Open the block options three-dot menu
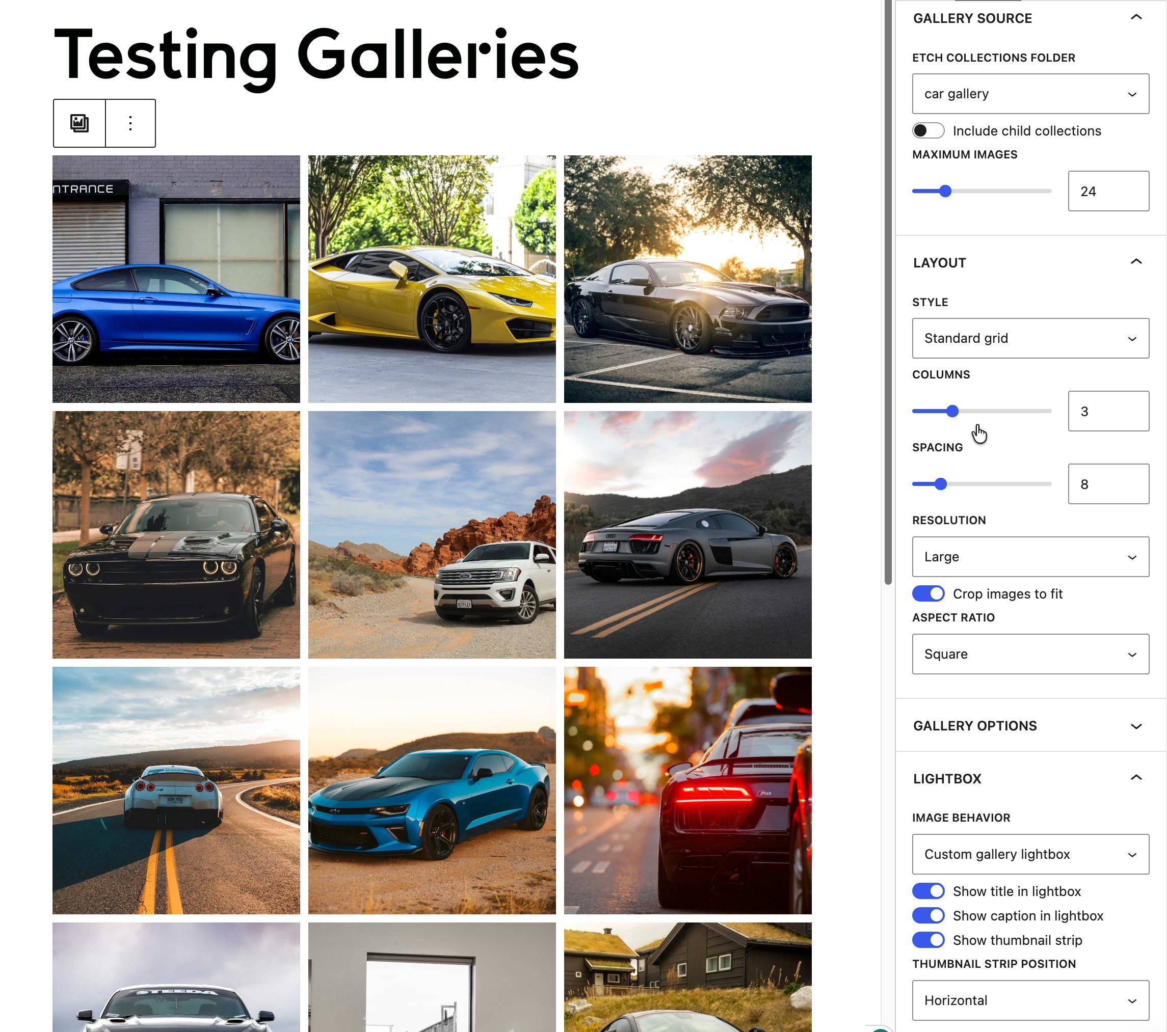This screenshot has width=1167, height=1032. tap(131, 123)
